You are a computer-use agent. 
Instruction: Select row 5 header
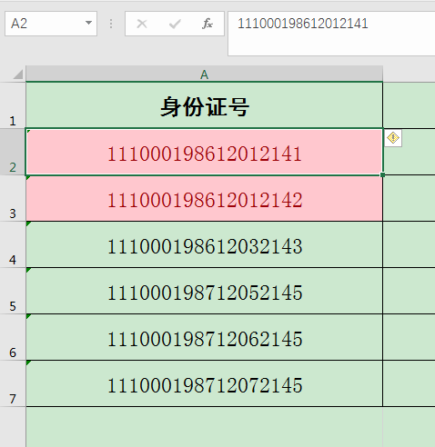coord(13,291)
